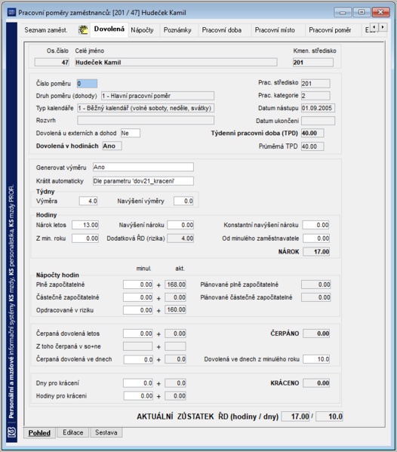Open Dovolená u externích a dohod dropdown
397x452 pixels.
point(131,133)
